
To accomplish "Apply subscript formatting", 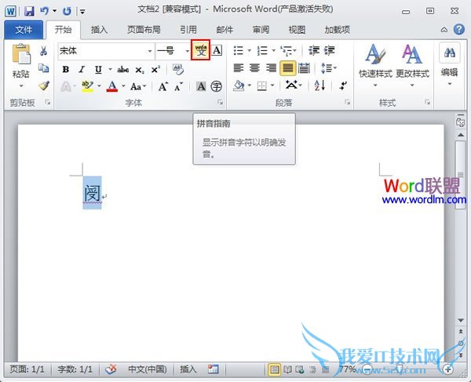I will pos(140,70).
